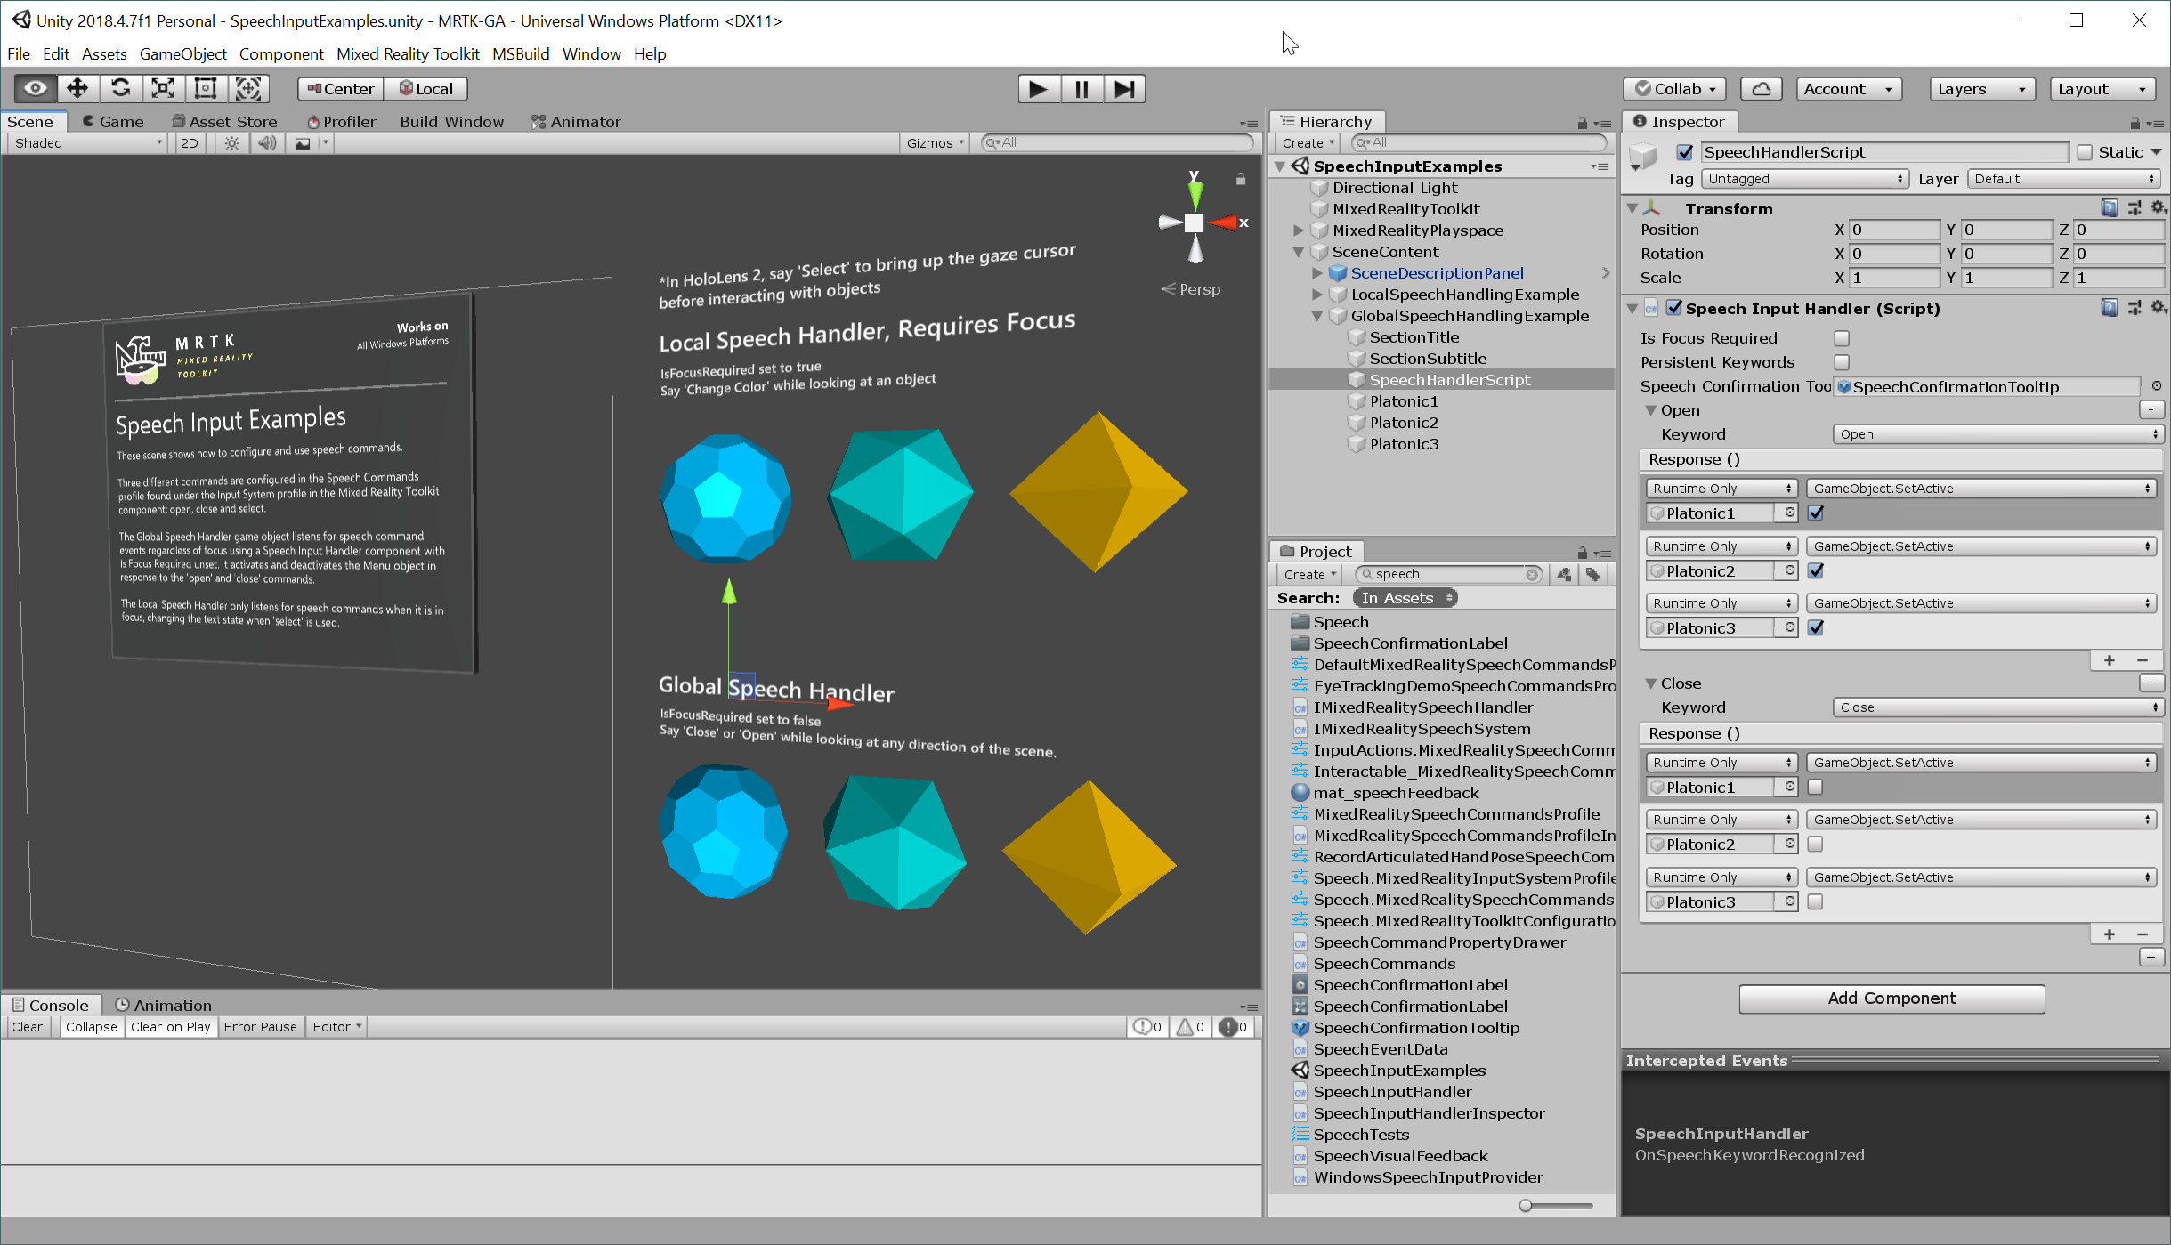Click the Play button to run scene
The image size is (2171, 1245).
(1040, 88)
